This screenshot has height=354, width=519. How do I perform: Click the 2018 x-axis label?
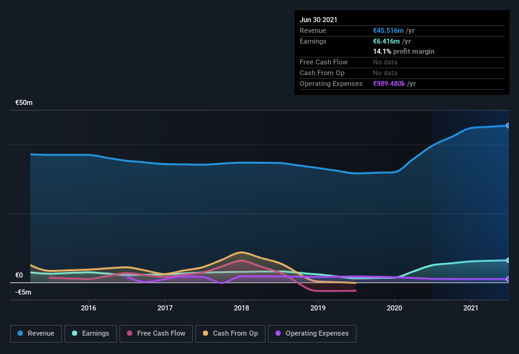pos(241,308)
